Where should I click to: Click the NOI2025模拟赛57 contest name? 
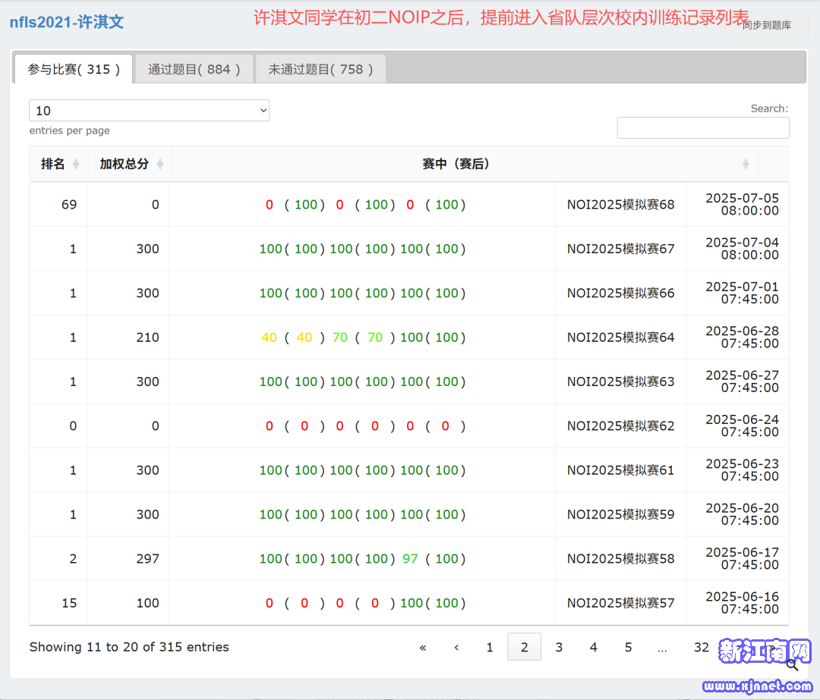[x=620, y=603]
